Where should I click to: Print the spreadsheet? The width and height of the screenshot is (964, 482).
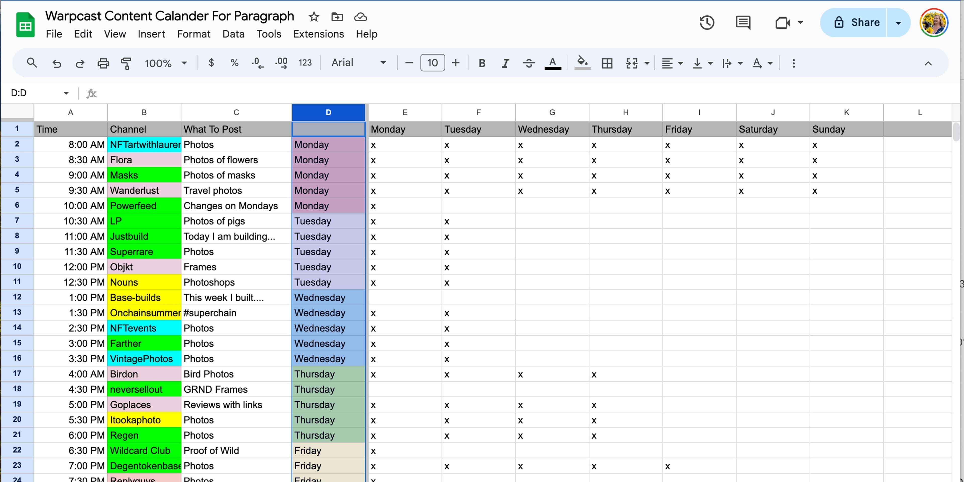pos(103,63)
